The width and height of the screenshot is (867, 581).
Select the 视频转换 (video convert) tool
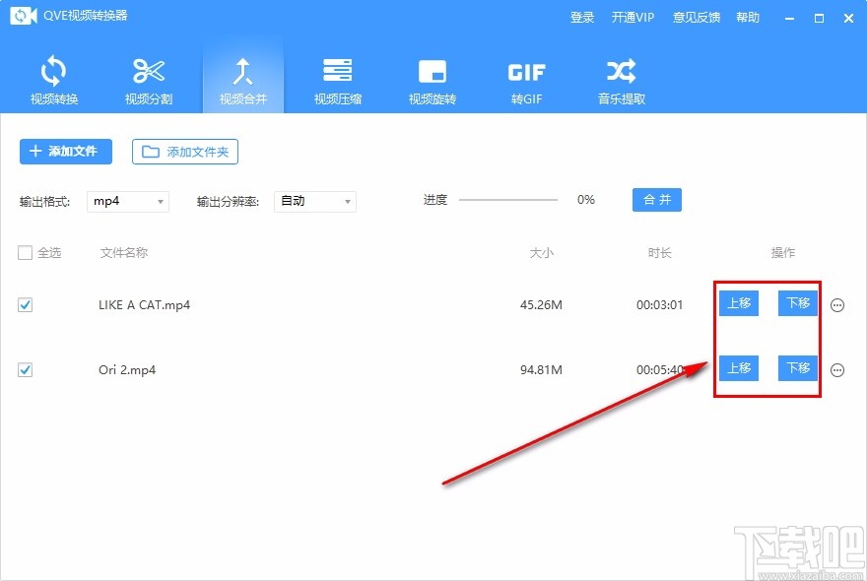coord(54,79)
